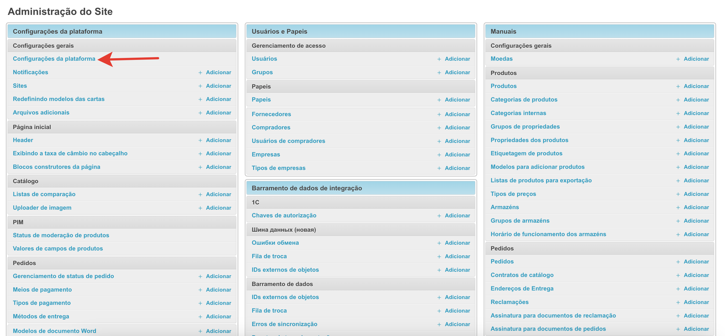725x336 pixels.
Task: Click plus icon next to Notificações
Action: 200,73
